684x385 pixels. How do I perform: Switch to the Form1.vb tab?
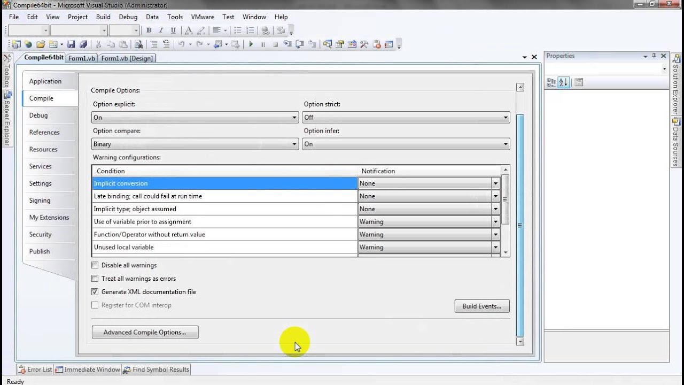point(82,58)
